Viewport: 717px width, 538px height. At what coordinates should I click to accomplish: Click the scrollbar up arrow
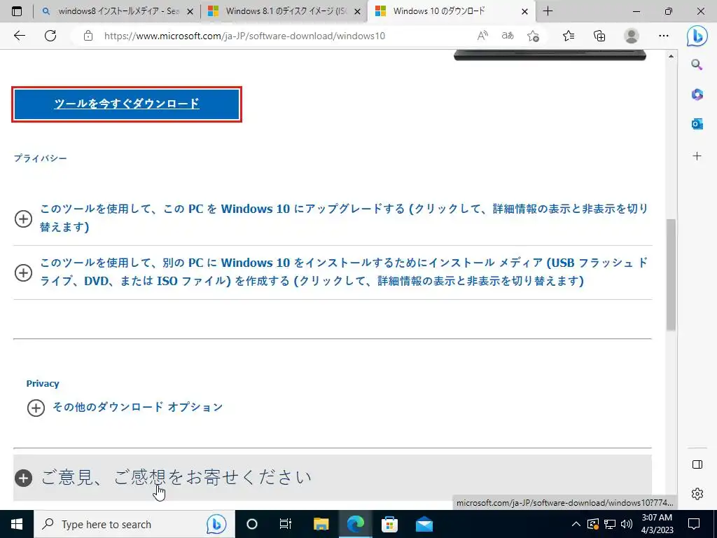coord(671,56)
